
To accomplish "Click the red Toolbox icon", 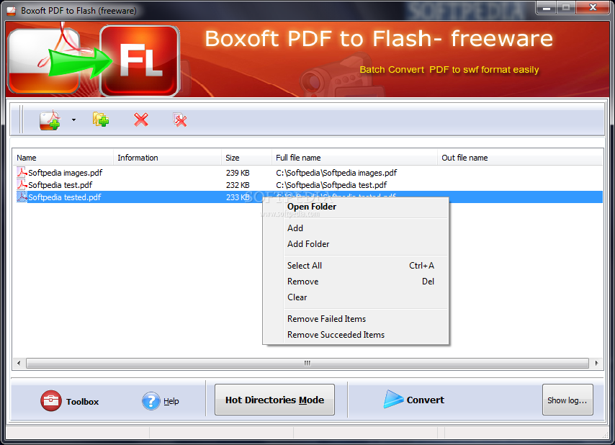I will (x=51, y=400).
